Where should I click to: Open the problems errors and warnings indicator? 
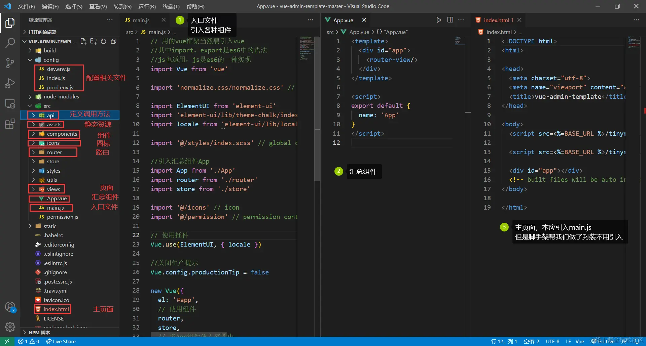(29, 341)
